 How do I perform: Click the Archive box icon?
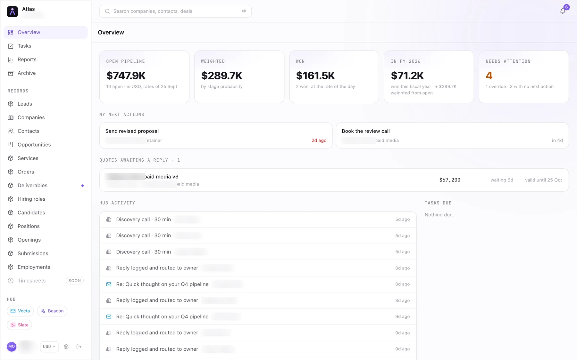11,73
